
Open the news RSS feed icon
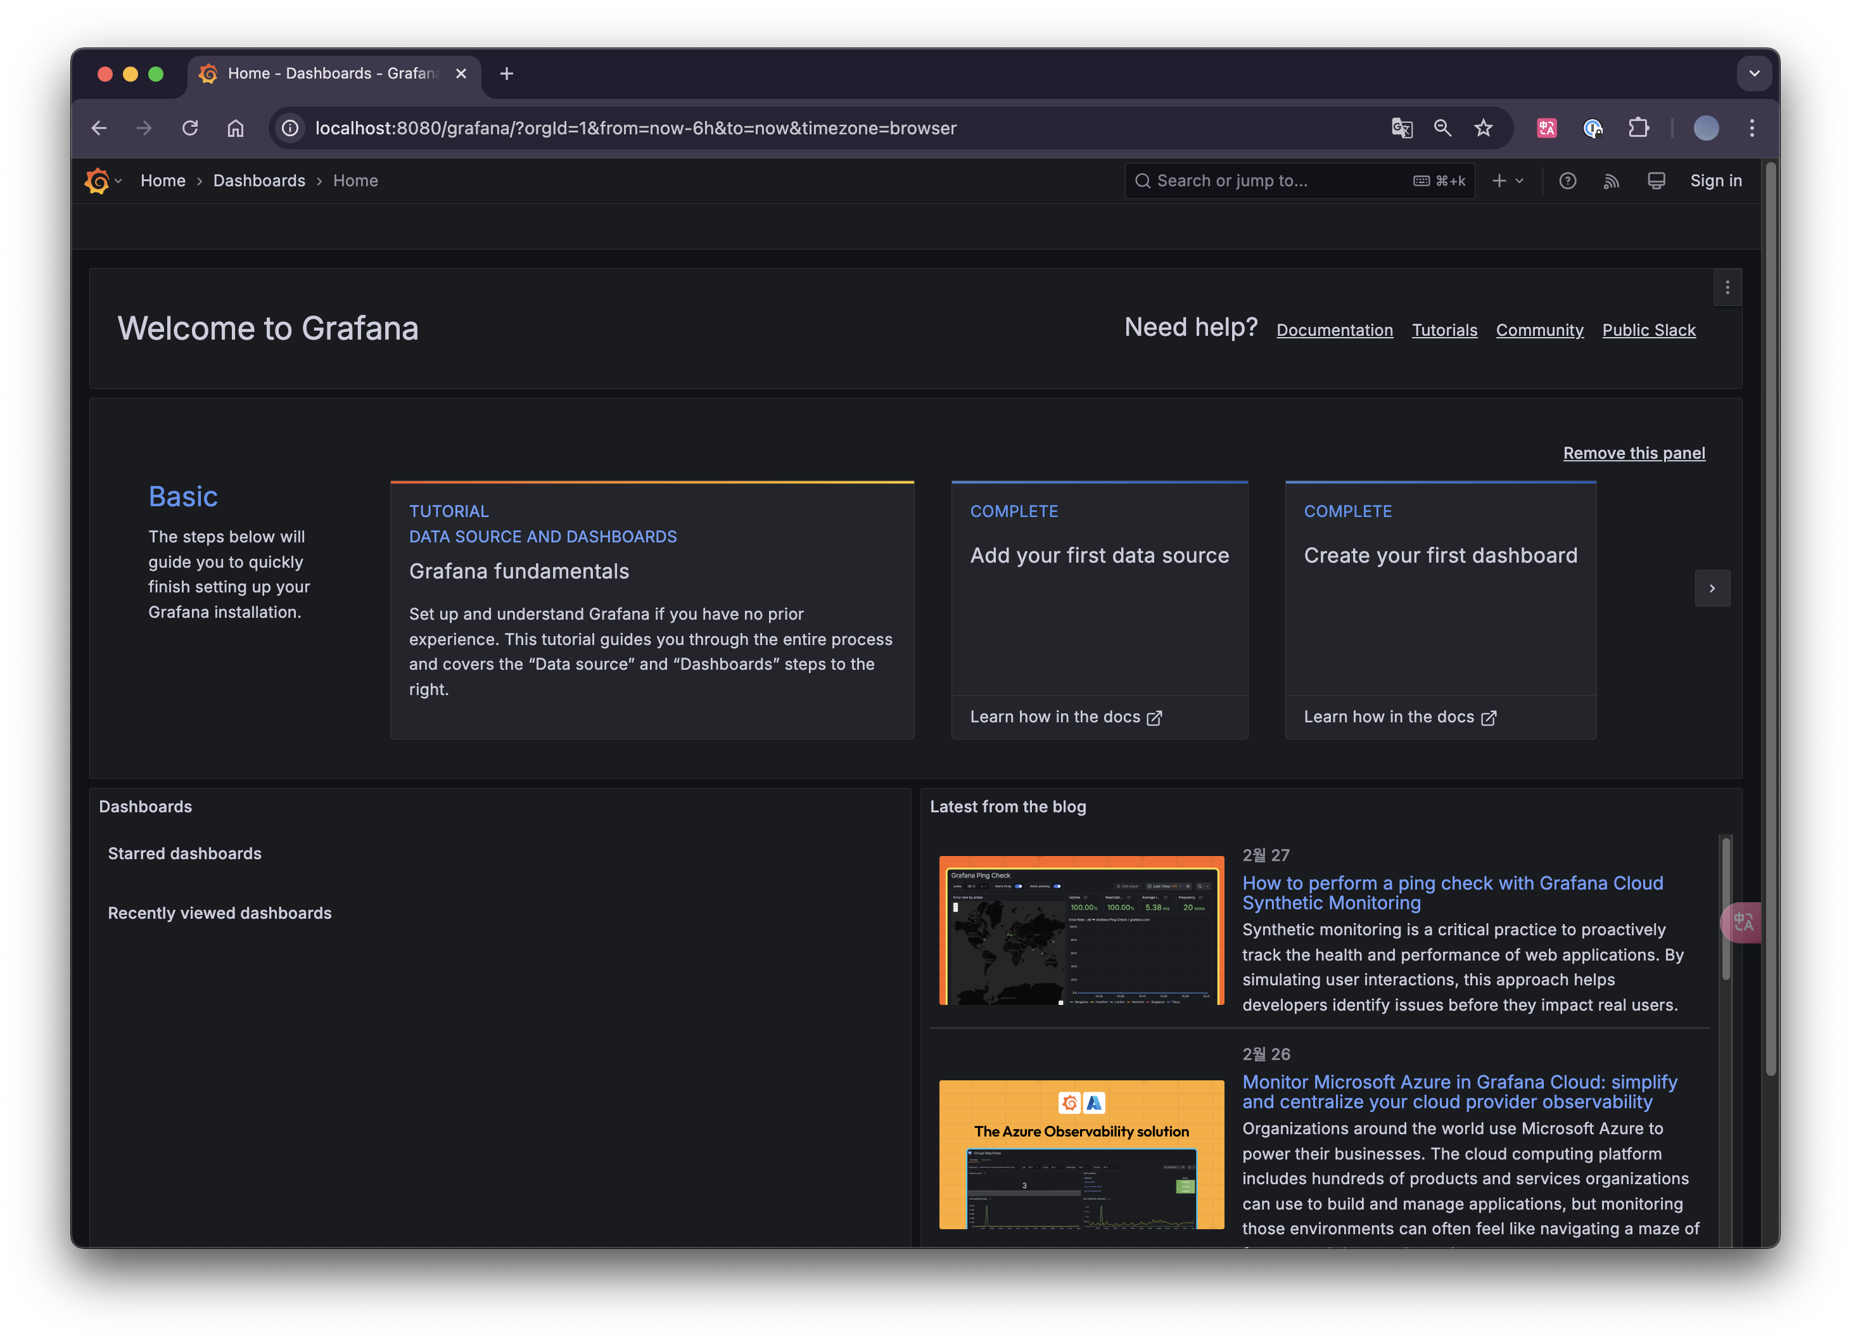(x=1611, y=181)
